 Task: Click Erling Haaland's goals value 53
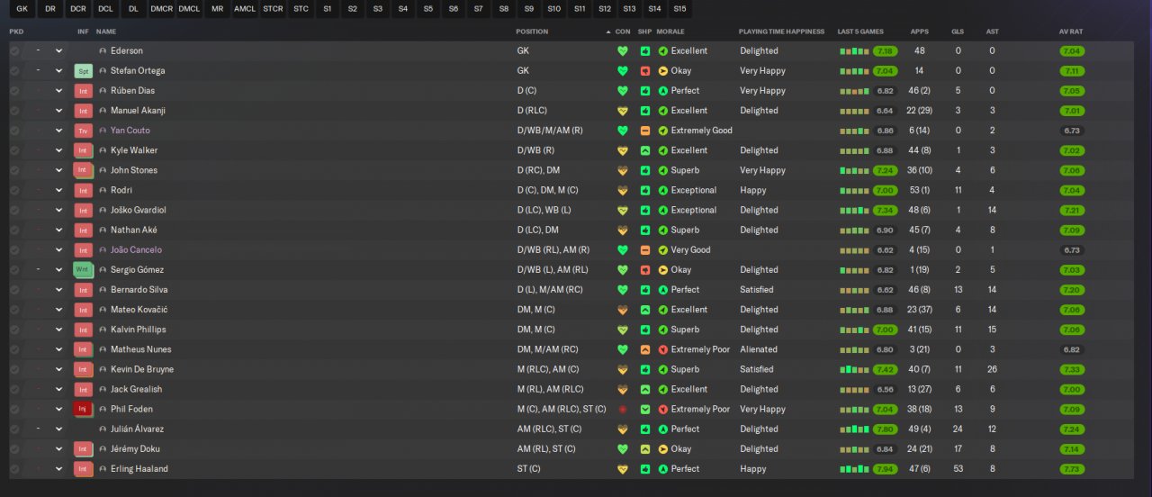(x=958, y=469)
